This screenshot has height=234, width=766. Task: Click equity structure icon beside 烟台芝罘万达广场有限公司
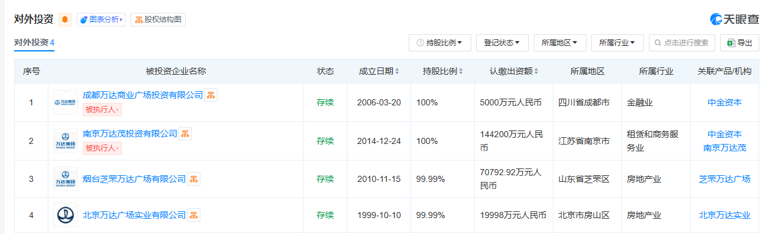(x=194, y=179)
